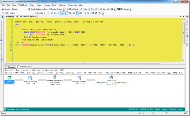This screenshot has width=190, height=116.
Task: Click the editor vertical scrollbar down arrow
Action: (184, 60)
